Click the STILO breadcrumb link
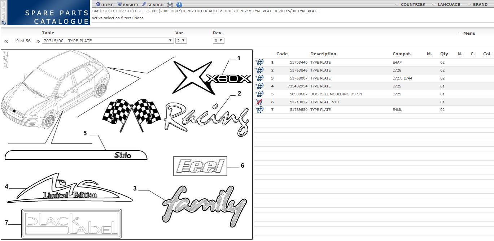Image resolution: width=494 pixels, height=241 pixels. 109,11
